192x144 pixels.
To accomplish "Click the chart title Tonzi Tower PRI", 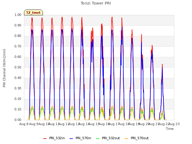I will pyautogui.click(x=96, y=3).
